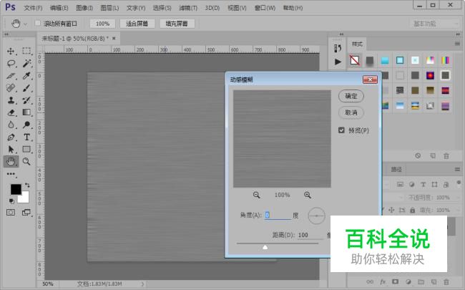The image size is (465, 290).
Task: Open the 图像(I) menu
Action: (84, 8)
